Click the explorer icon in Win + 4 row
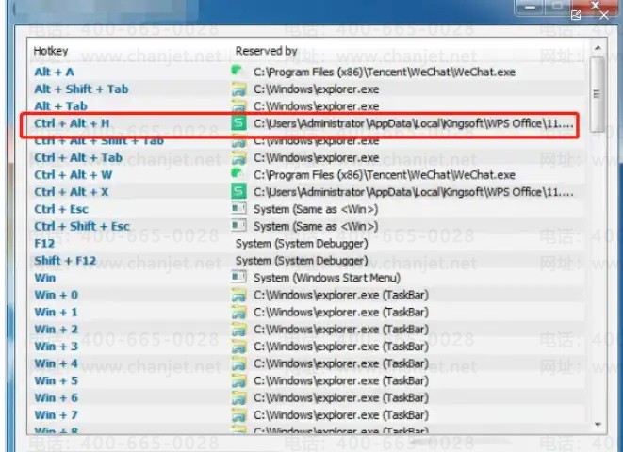Screen dimensions: 623x452 click(238, 363)
